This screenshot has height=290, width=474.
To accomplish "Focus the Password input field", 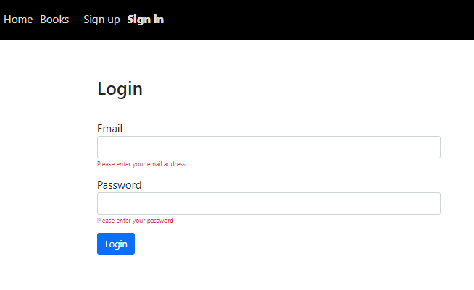I will point(269,203).
